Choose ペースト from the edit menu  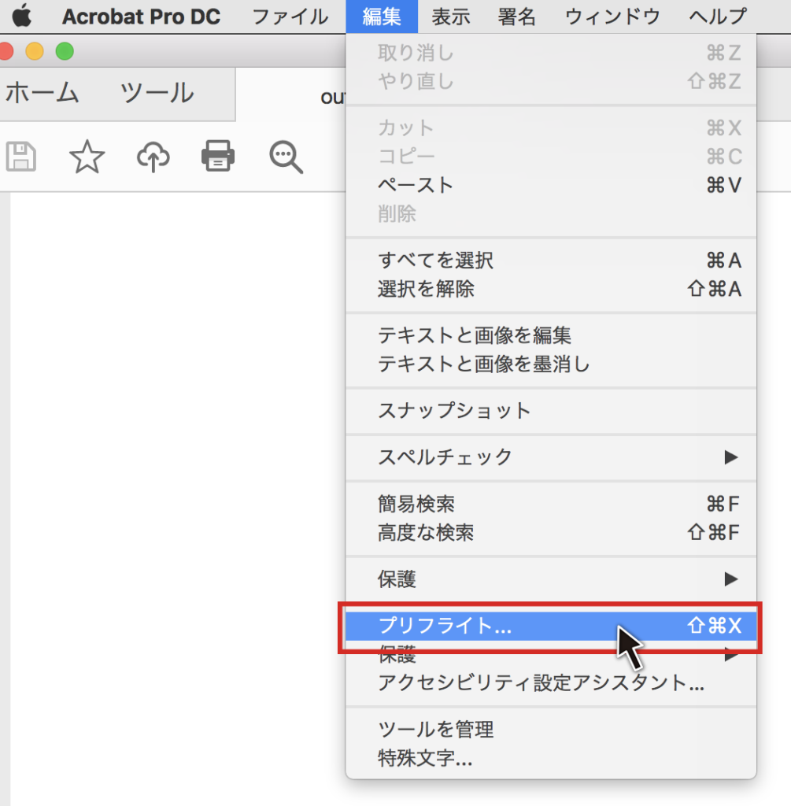(551, 185)
